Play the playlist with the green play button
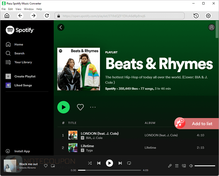The width and height of the screenshot is (219, 176). [64, 107]
